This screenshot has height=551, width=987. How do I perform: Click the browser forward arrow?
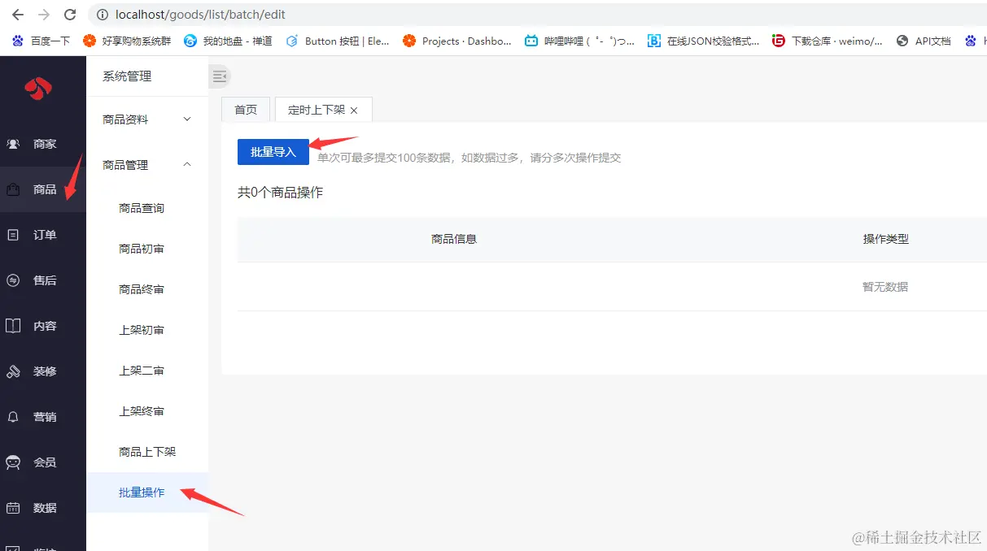[x=44, y=15]
